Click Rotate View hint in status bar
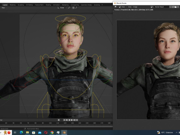The width and height of the screenshot is (180, 135). pyautogui.click(x=4, y=129)
